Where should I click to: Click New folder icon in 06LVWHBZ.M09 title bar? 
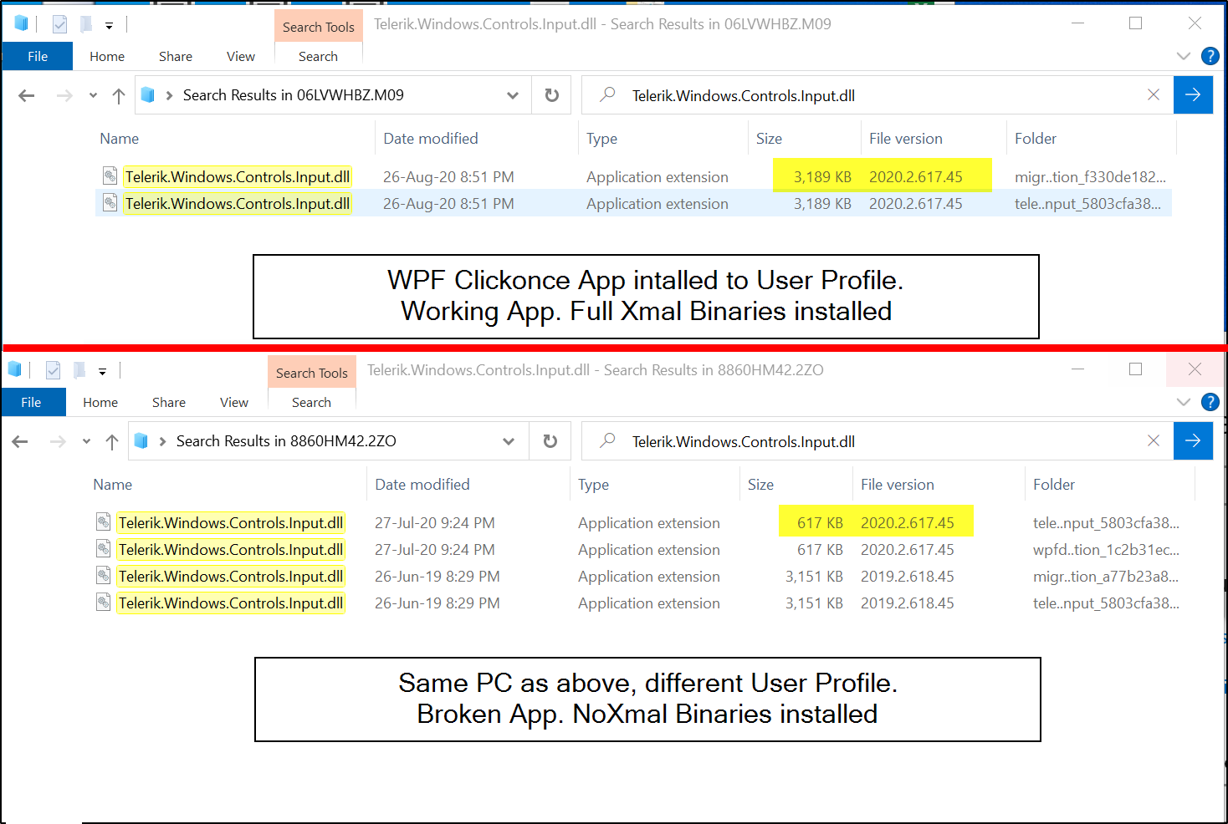[x=85, y=24]
